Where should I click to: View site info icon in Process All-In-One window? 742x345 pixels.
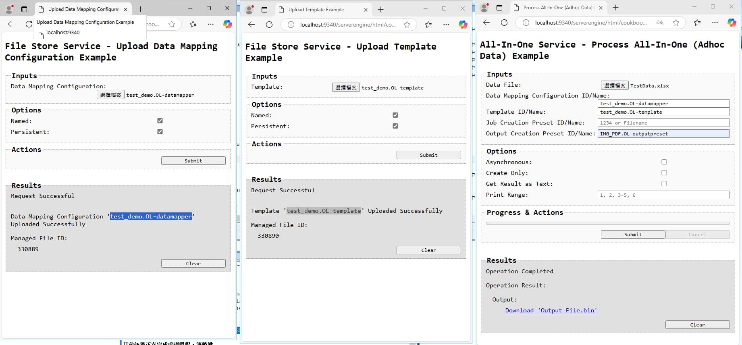[526, 23]
